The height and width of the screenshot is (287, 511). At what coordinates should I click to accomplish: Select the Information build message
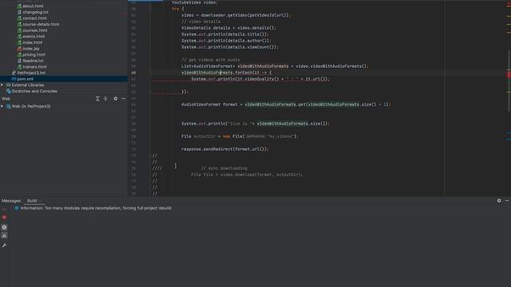96,208
